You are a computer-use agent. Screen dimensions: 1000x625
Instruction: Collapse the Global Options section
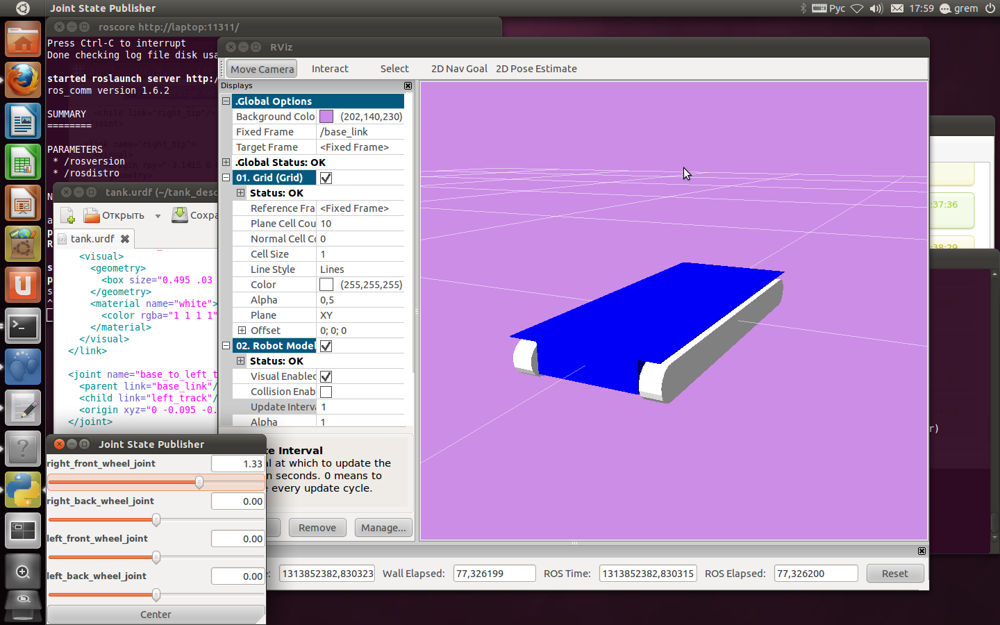[226, 101]
